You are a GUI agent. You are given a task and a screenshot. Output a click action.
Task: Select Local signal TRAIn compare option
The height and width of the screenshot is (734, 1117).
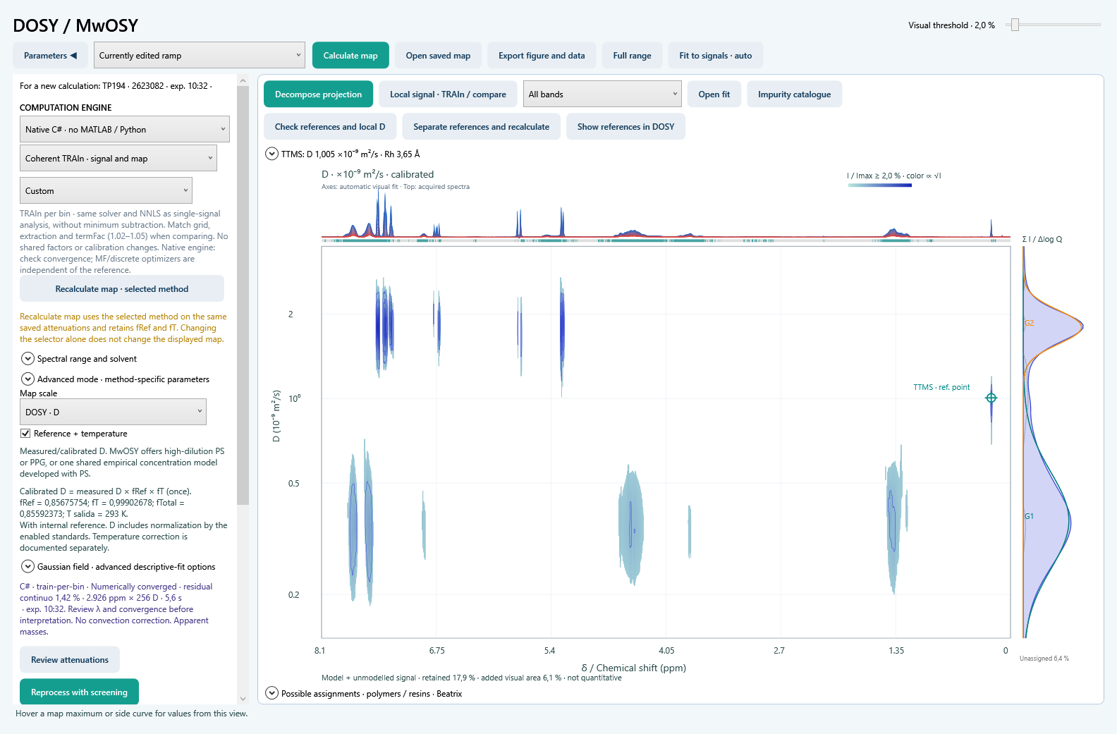448,94
